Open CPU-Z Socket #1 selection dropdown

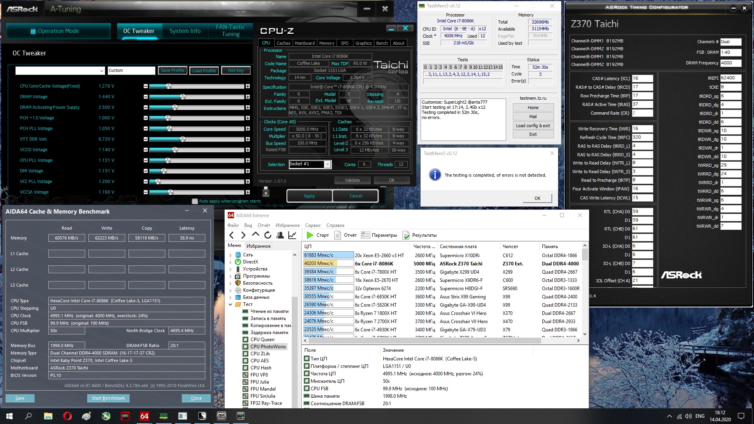point(327,164)
